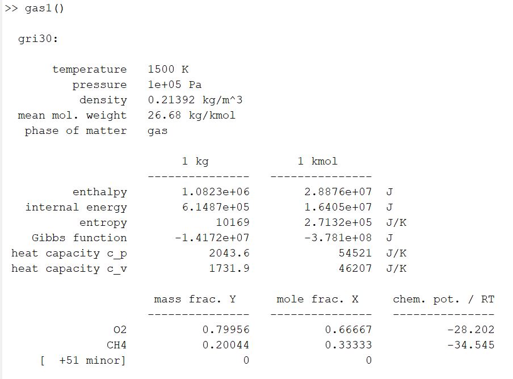Click the phase of matter label

[76, 130]
